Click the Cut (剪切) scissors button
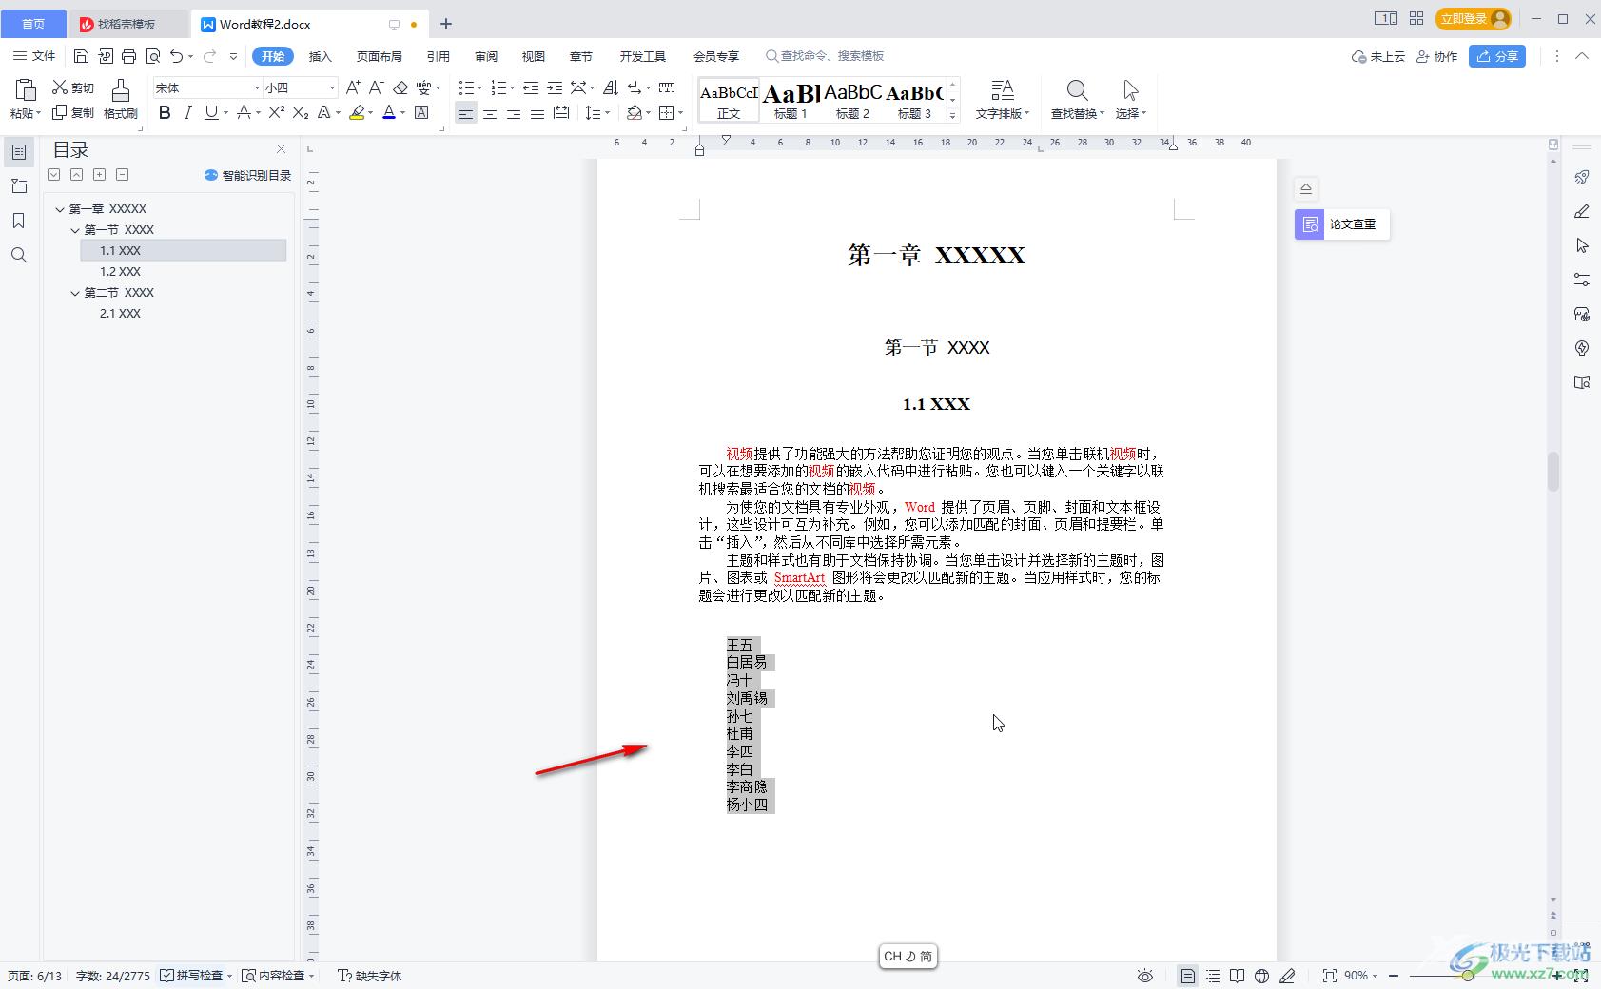This screenshot has height=989, width=1601. 73,87
